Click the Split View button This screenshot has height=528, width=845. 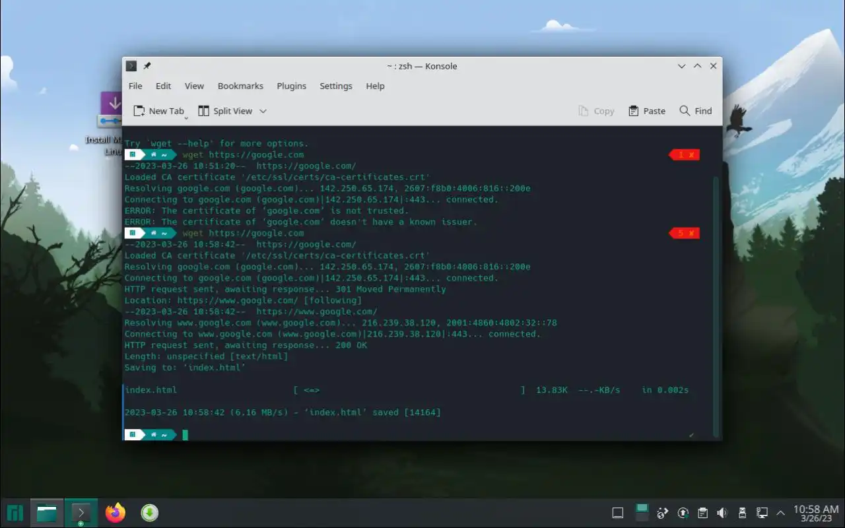[x=226, y=111]
